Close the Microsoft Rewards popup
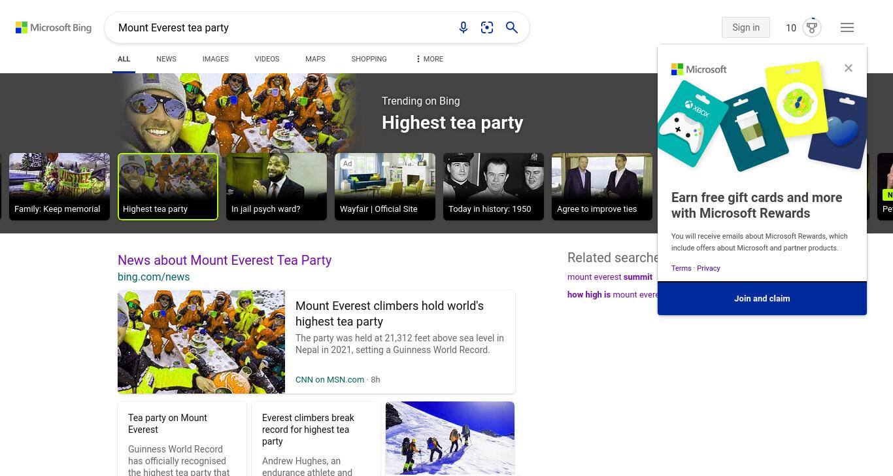Screen dimensions: 893x476 849,68
